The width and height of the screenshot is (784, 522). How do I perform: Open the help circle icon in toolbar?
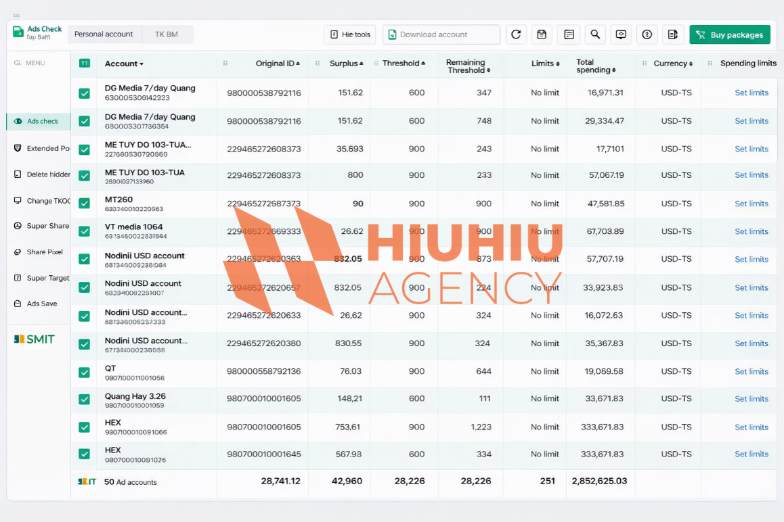647,34
